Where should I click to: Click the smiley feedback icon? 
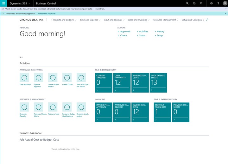click(x=194, y=3)
